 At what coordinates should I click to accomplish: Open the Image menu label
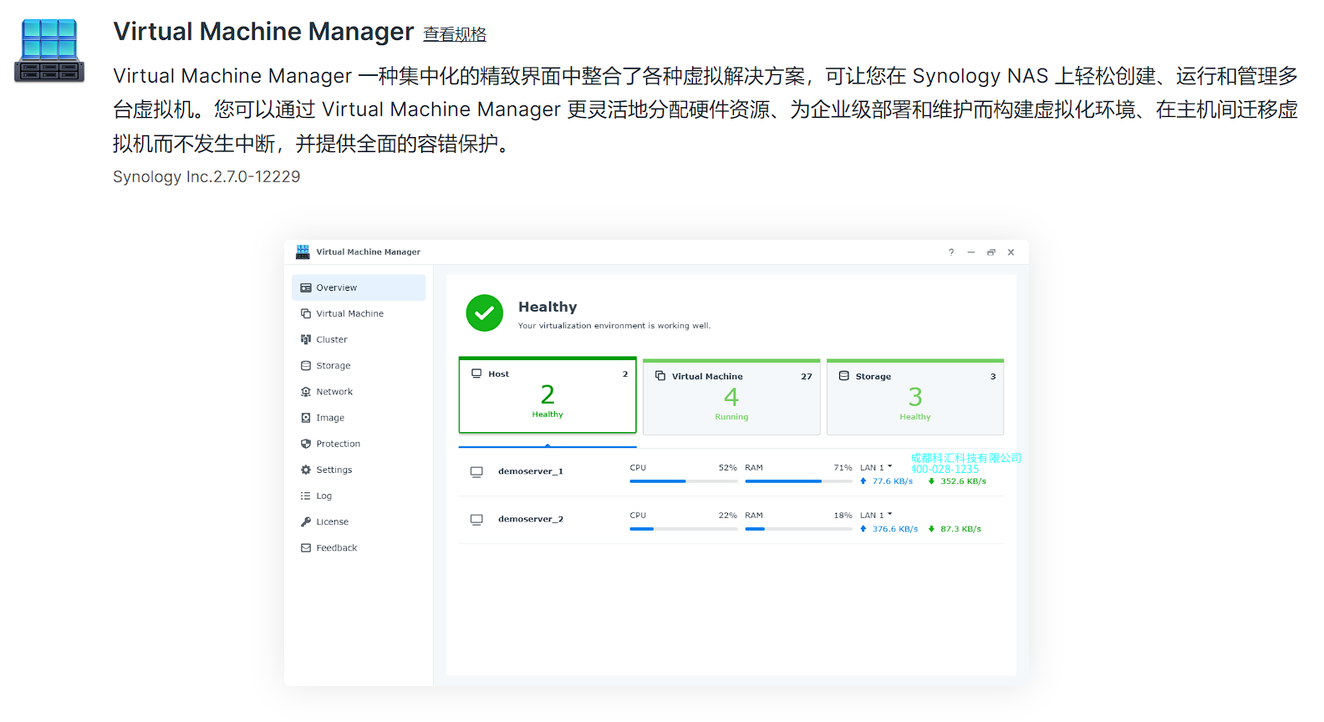[330, 418]
